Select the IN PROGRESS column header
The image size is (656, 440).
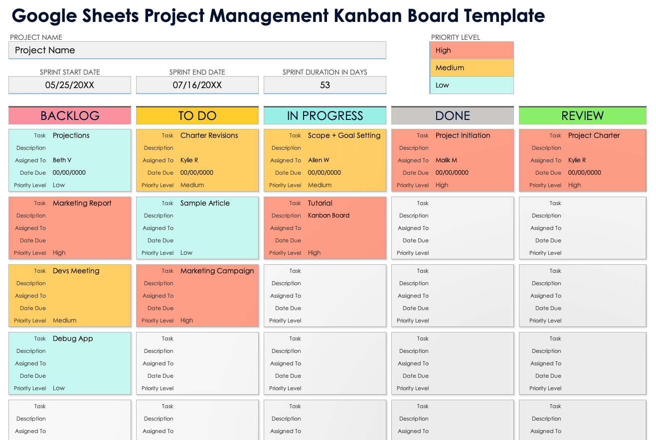click(x=325, y=115)
